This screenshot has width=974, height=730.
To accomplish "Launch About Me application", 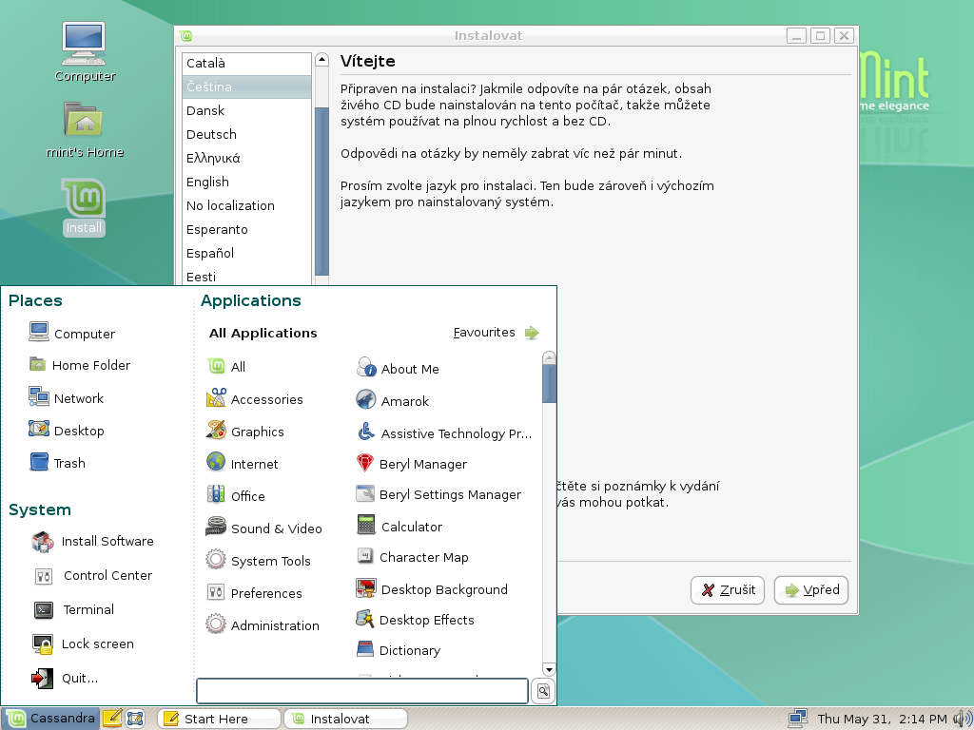I will [x=398, y=369].
